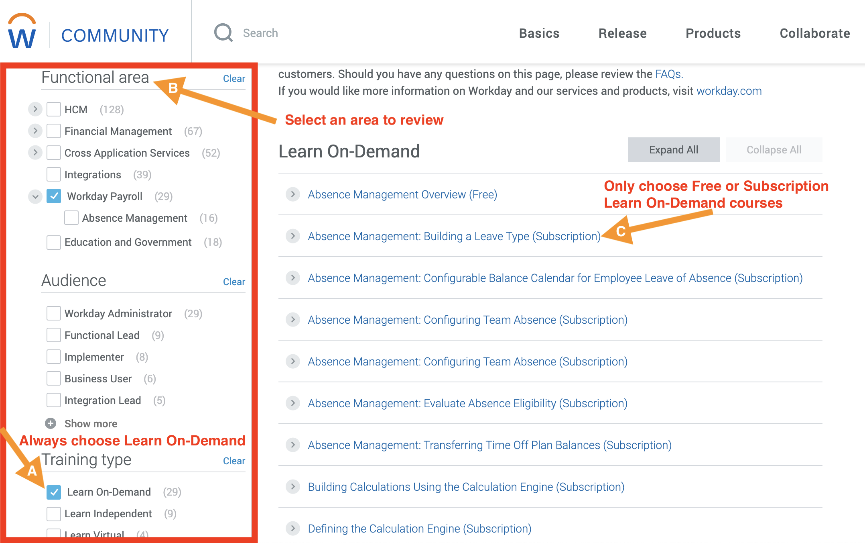Check the Integration Lead checkbox
Viewport: 865px width, 543px height.
point(54,400)
